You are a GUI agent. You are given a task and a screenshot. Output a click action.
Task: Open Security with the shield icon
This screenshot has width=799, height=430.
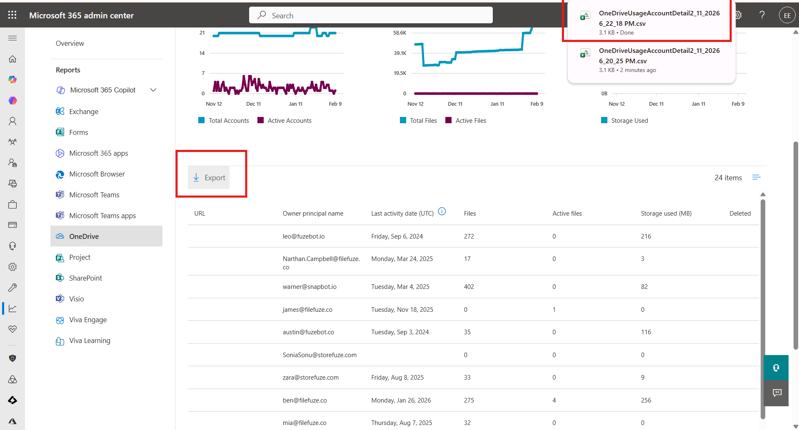(x=12, y=358)
